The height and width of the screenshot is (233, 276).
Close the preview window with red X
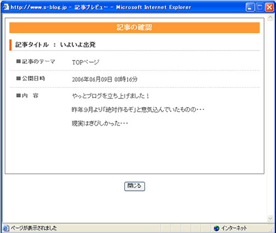(x=269, y=7)
